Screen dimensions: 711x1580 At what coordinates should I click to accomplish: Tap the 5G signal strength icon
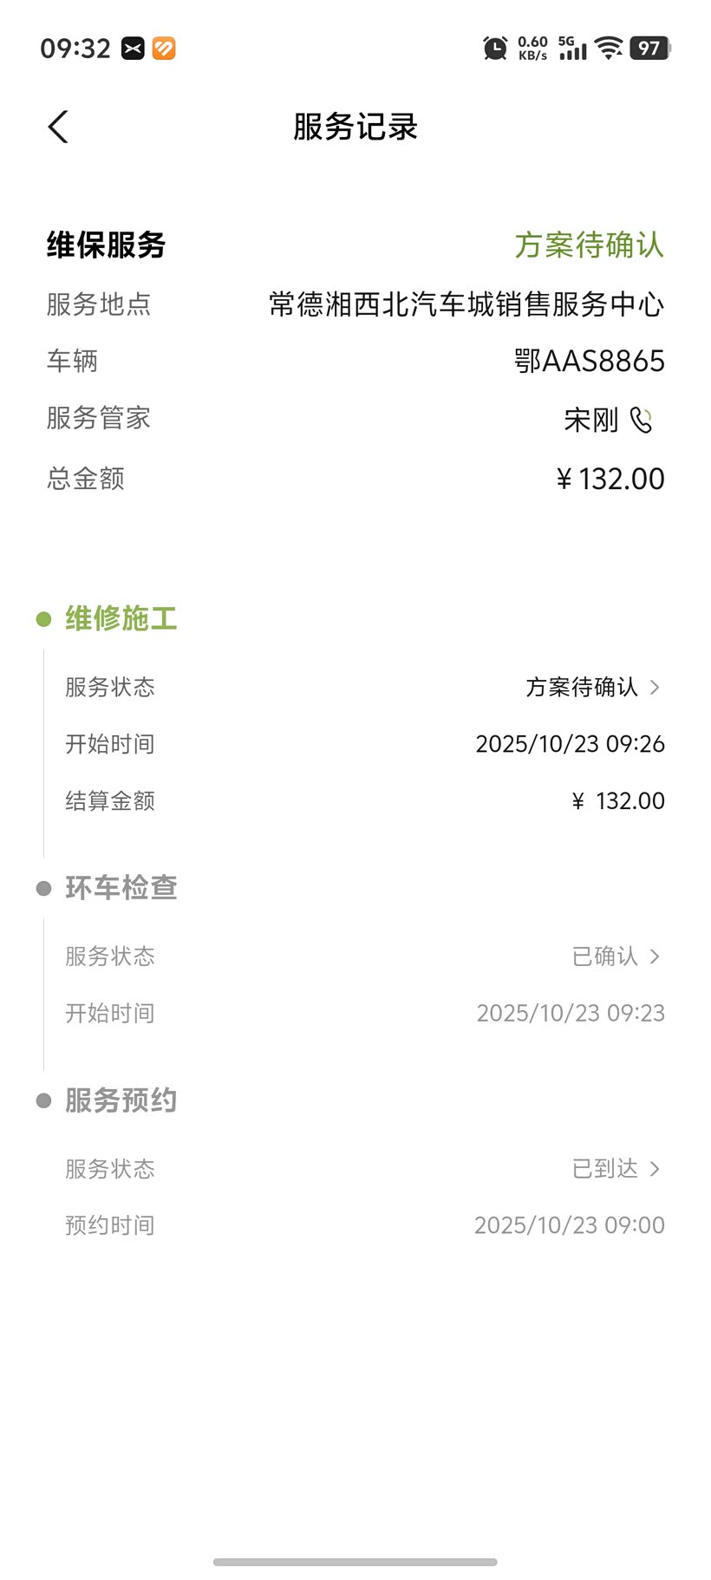coord(572,49)
